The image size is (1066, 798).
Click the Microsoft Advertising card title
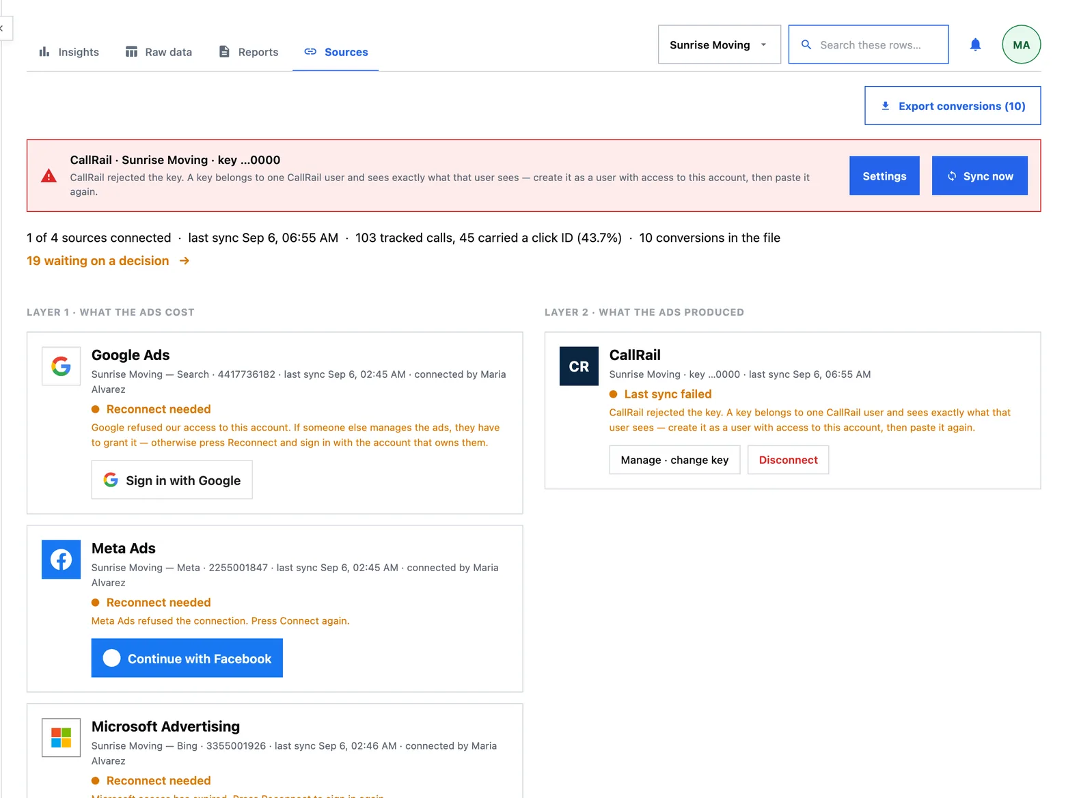coord(165,726)
